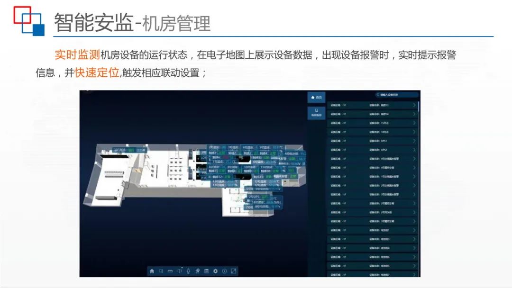Click the 15号点 device entry
Image resolution: width=512 pixels, height=288 pixels.
point(379,123)
